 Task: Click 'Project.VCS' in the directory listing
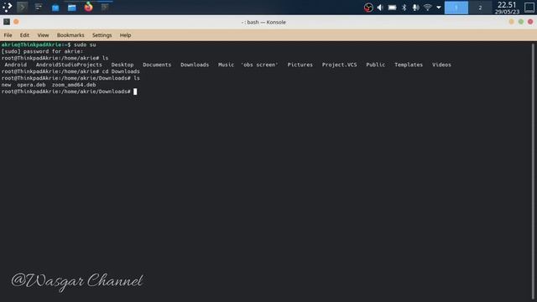(x=339, y=65)
